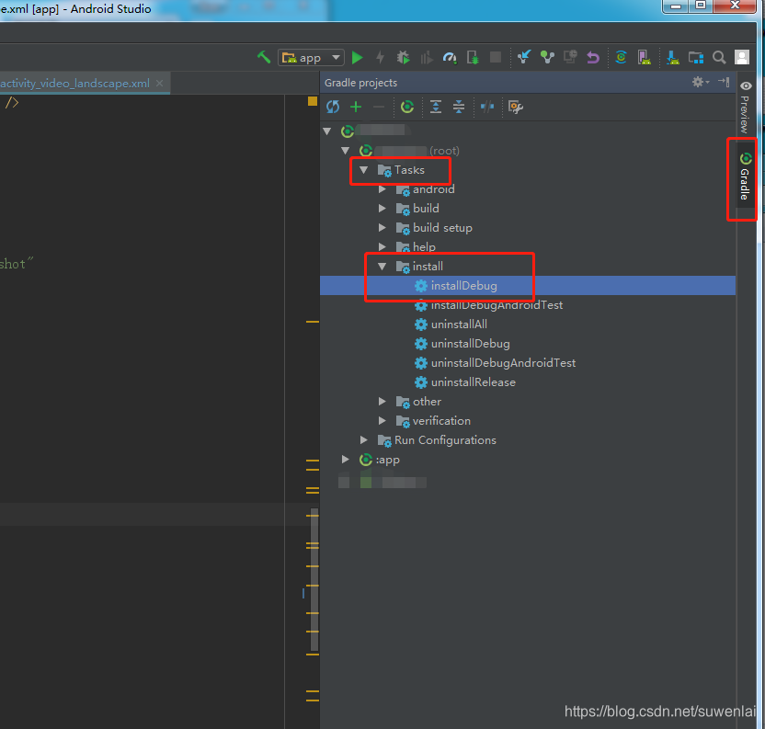
Task: Click the user account avatar icon
Action: point(742,57)
